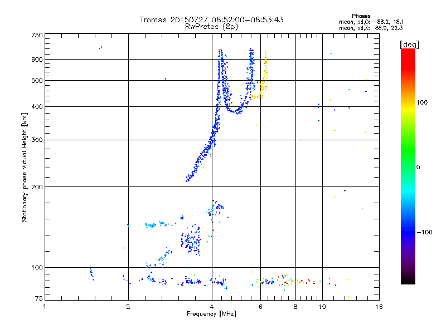
Task: Click the 'mean, sd,X: 88.9, 22.3' line
Action: (x=371, y=28)
